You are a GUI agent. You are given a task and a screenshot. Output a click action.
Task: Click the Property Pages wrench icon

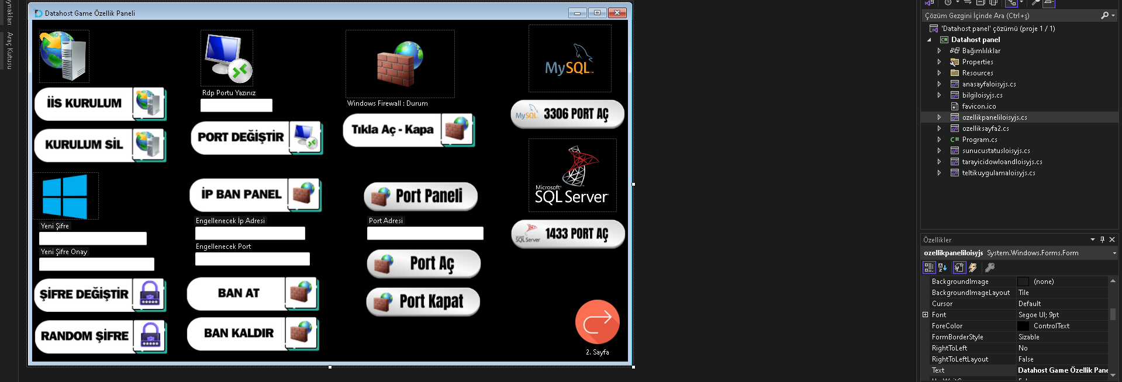[990, 268]
